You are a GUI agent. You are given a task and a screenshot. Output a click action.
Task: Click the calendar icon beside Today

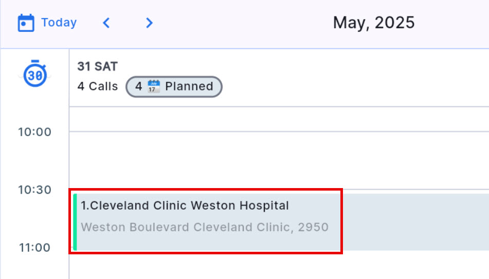[26, 23]
